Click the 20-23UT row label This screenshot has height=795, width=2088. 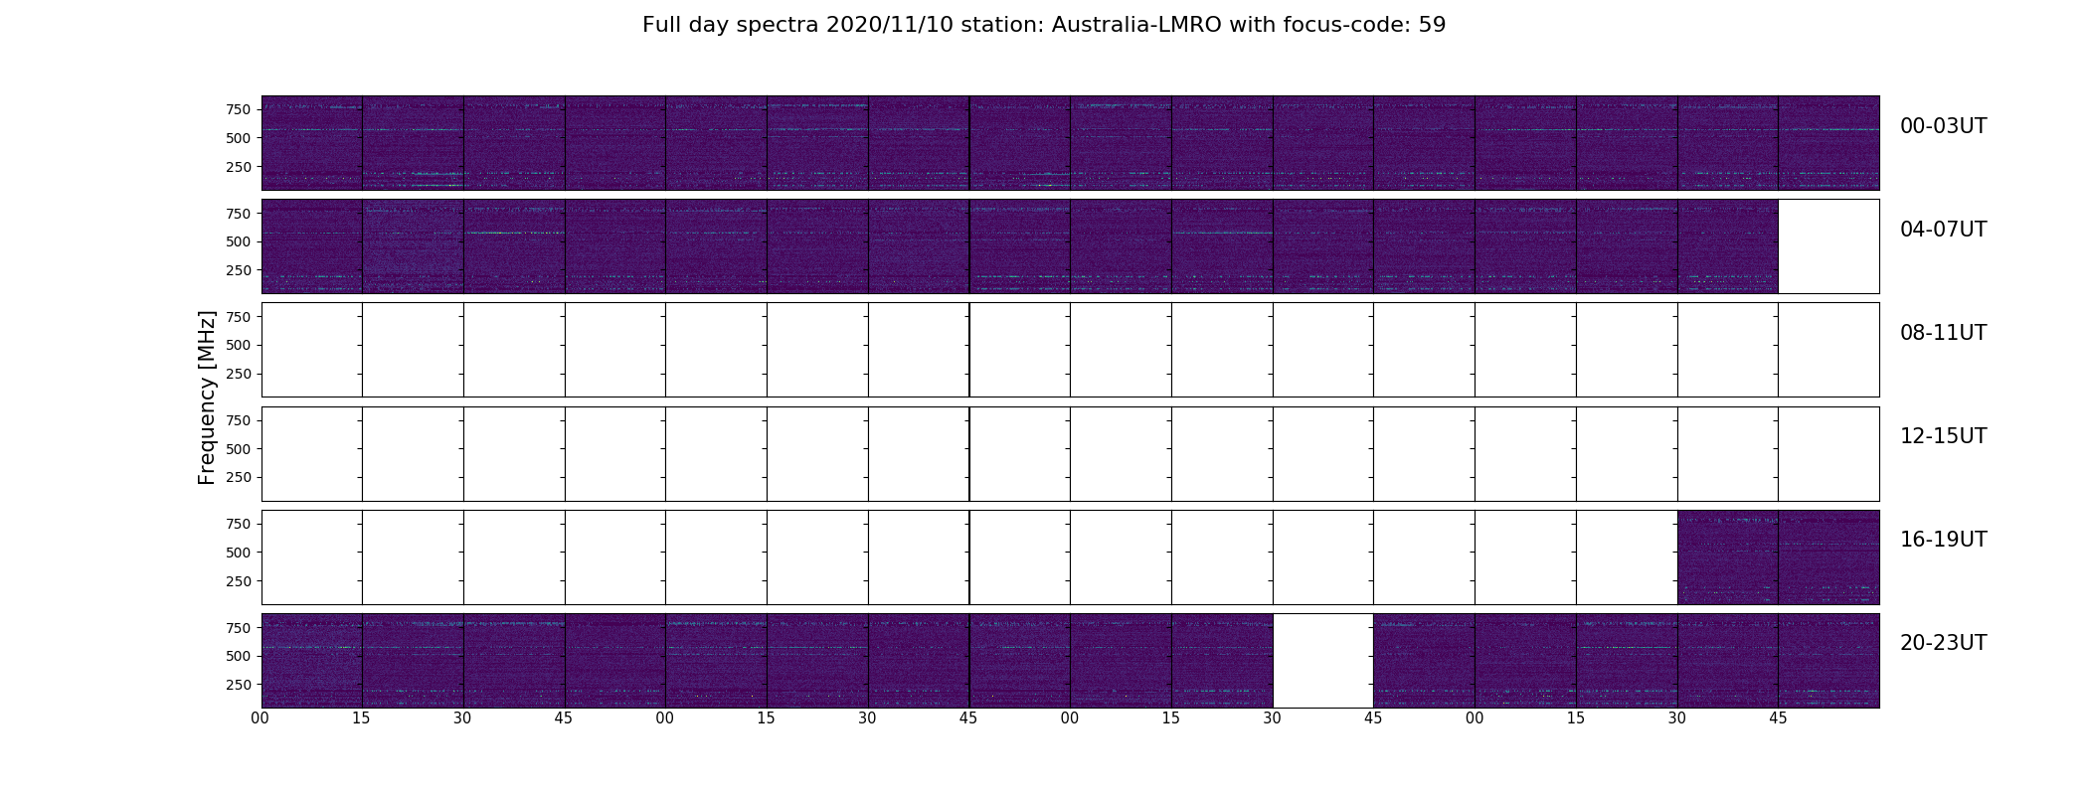[x=1943, y=643]
